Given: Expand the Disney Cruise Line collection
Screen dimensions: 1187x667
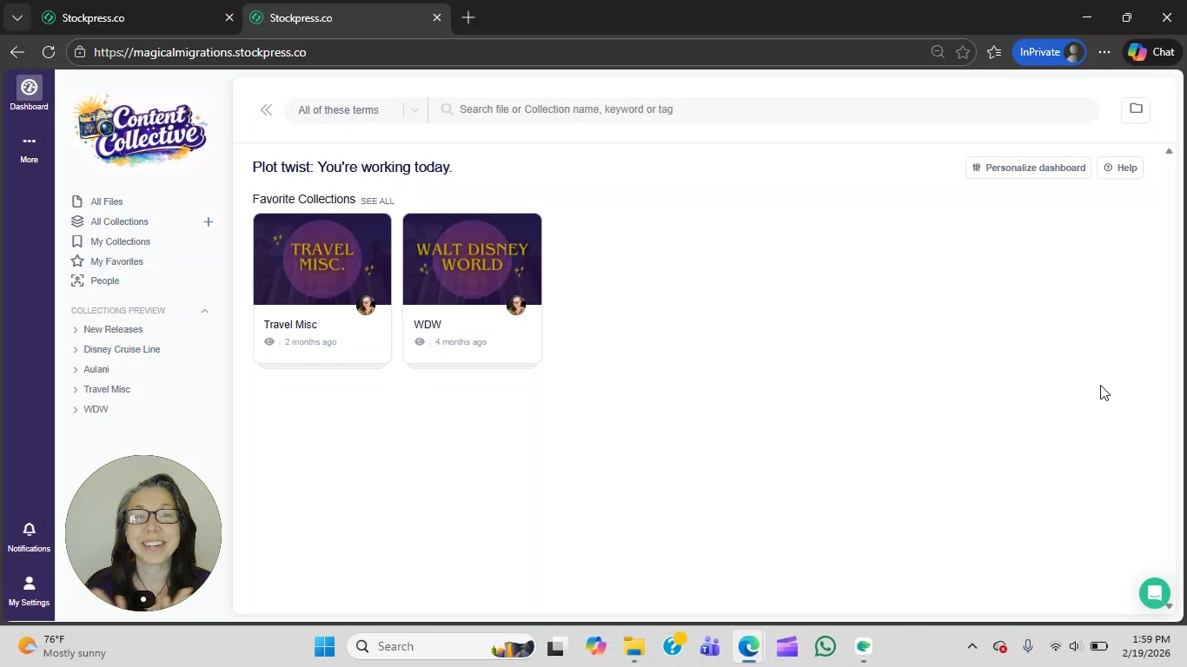Looking at the screenshot, I should click(76, 350).
